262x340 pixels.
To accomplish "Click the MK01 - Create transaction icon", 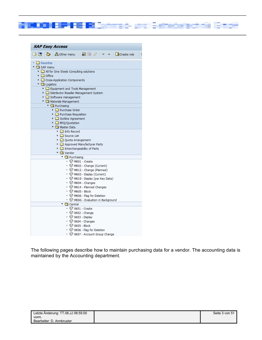I will point(71,161).
